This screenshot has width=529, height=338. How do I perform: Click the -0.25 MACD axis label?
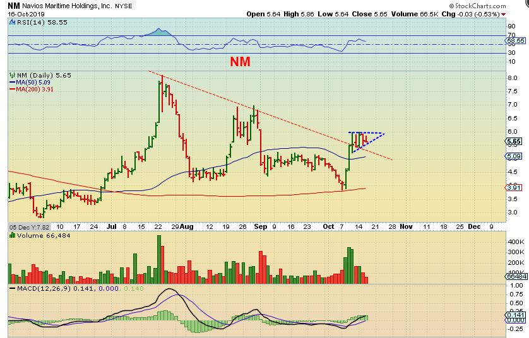[x=516, y=329]
